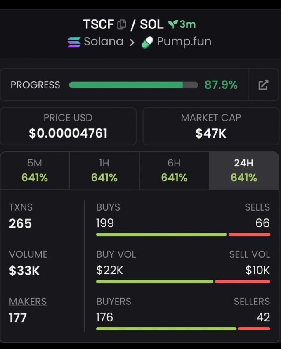Select the 1H timeframe tab
The width and height of the screenshot is (281, 349).
coord(104,171)
